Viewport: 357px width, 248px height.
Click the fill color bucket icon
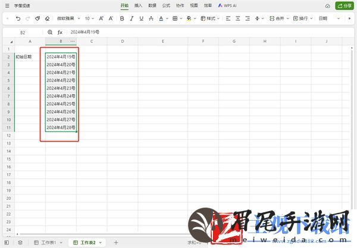click(x=189, y=18)
